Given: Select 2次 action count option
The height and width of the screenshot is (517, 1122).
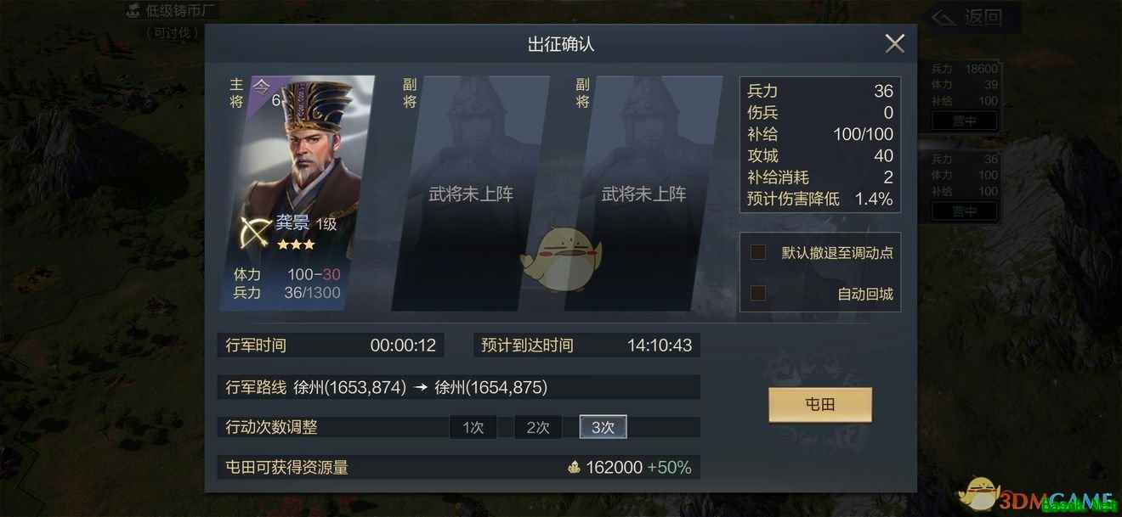Looking at the screenshot, I should pyautogui.click(x=538, y=427).
